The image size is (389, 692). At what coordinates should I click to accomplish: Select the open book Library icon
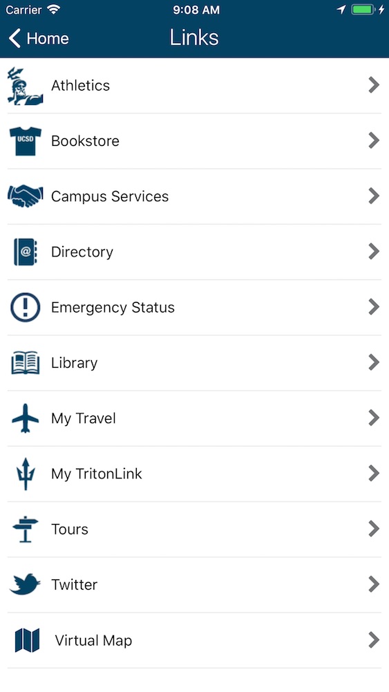click(x=25, y=363)
